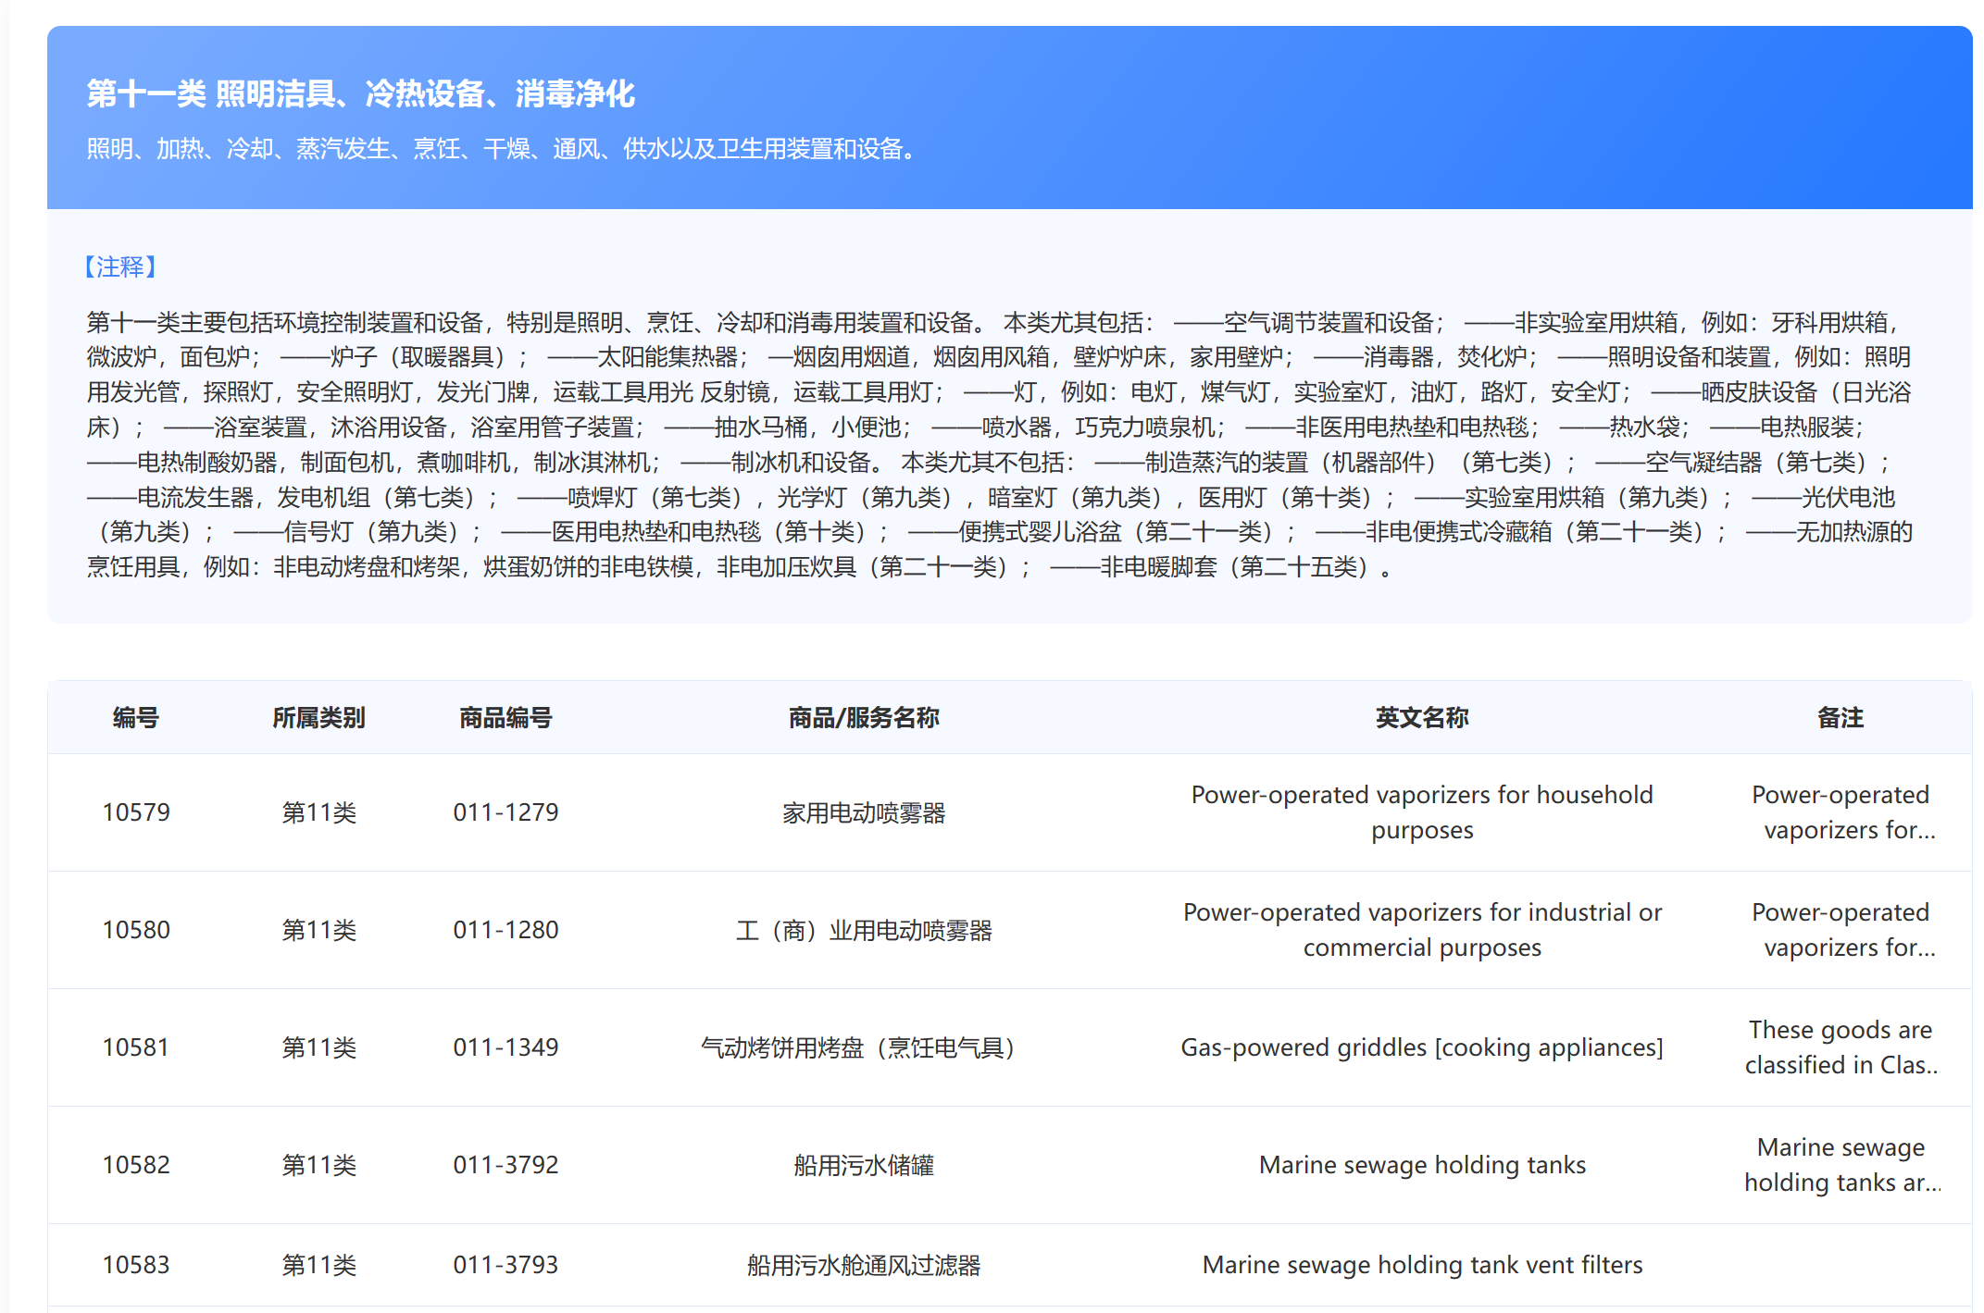Viewport: 1984px width, 1313px height.
Task: Click 第11类 in row 10580
Action: (318, 930)
